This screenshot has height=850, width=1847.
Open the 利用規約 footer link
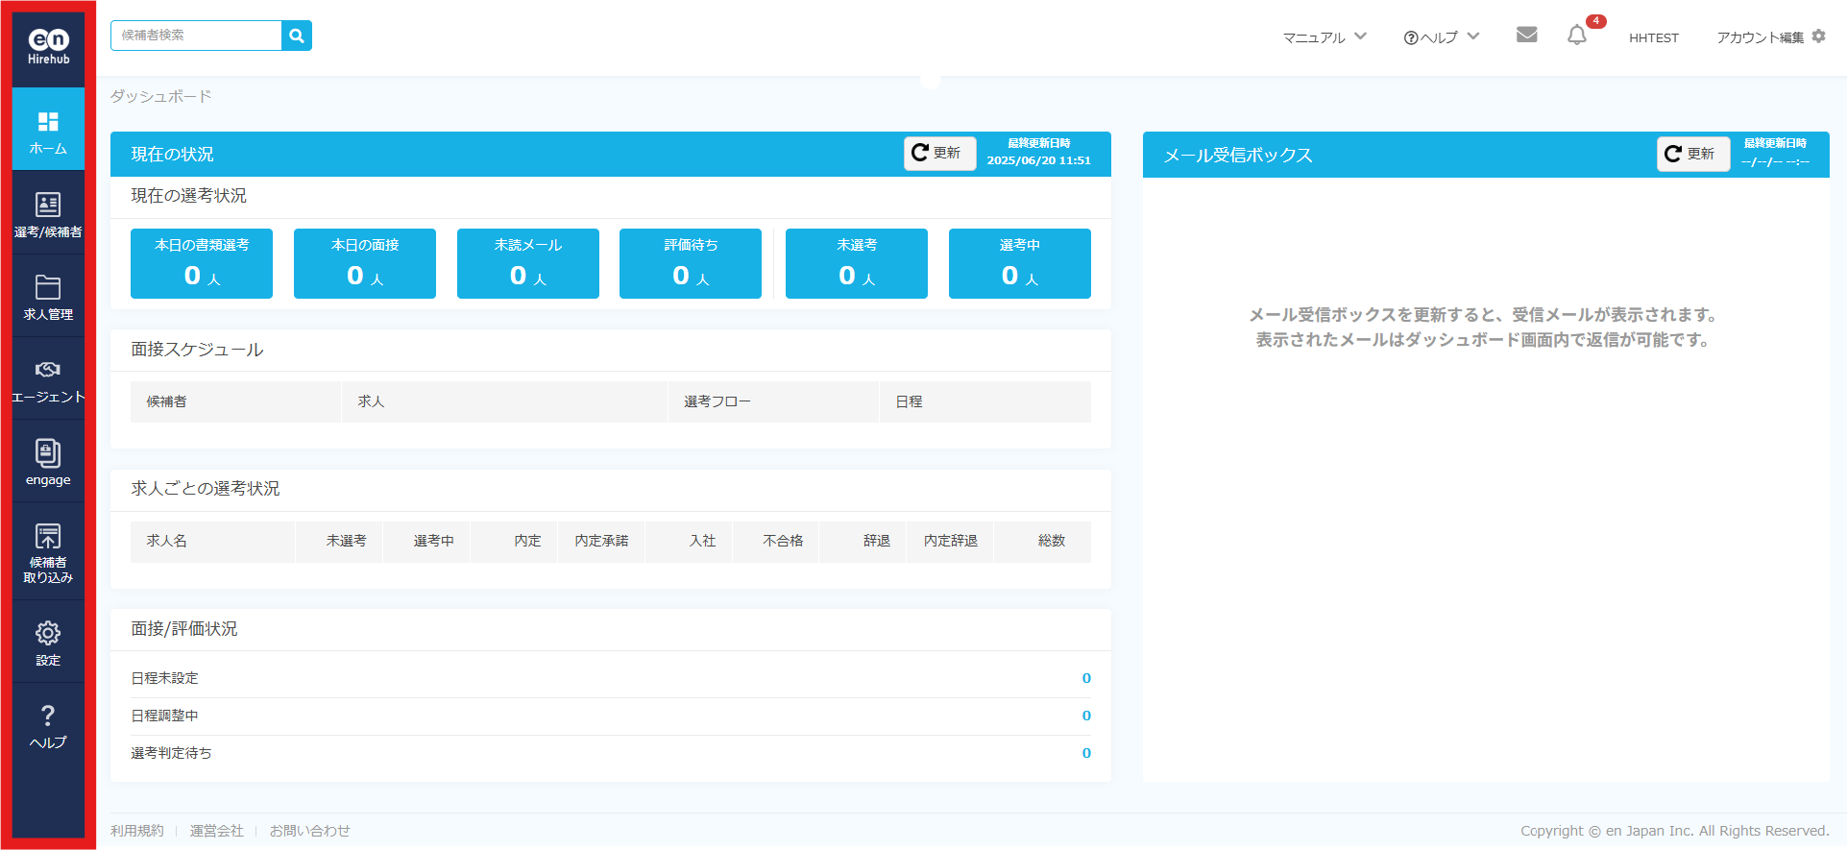pyautogui.click(x=137, y=831)
